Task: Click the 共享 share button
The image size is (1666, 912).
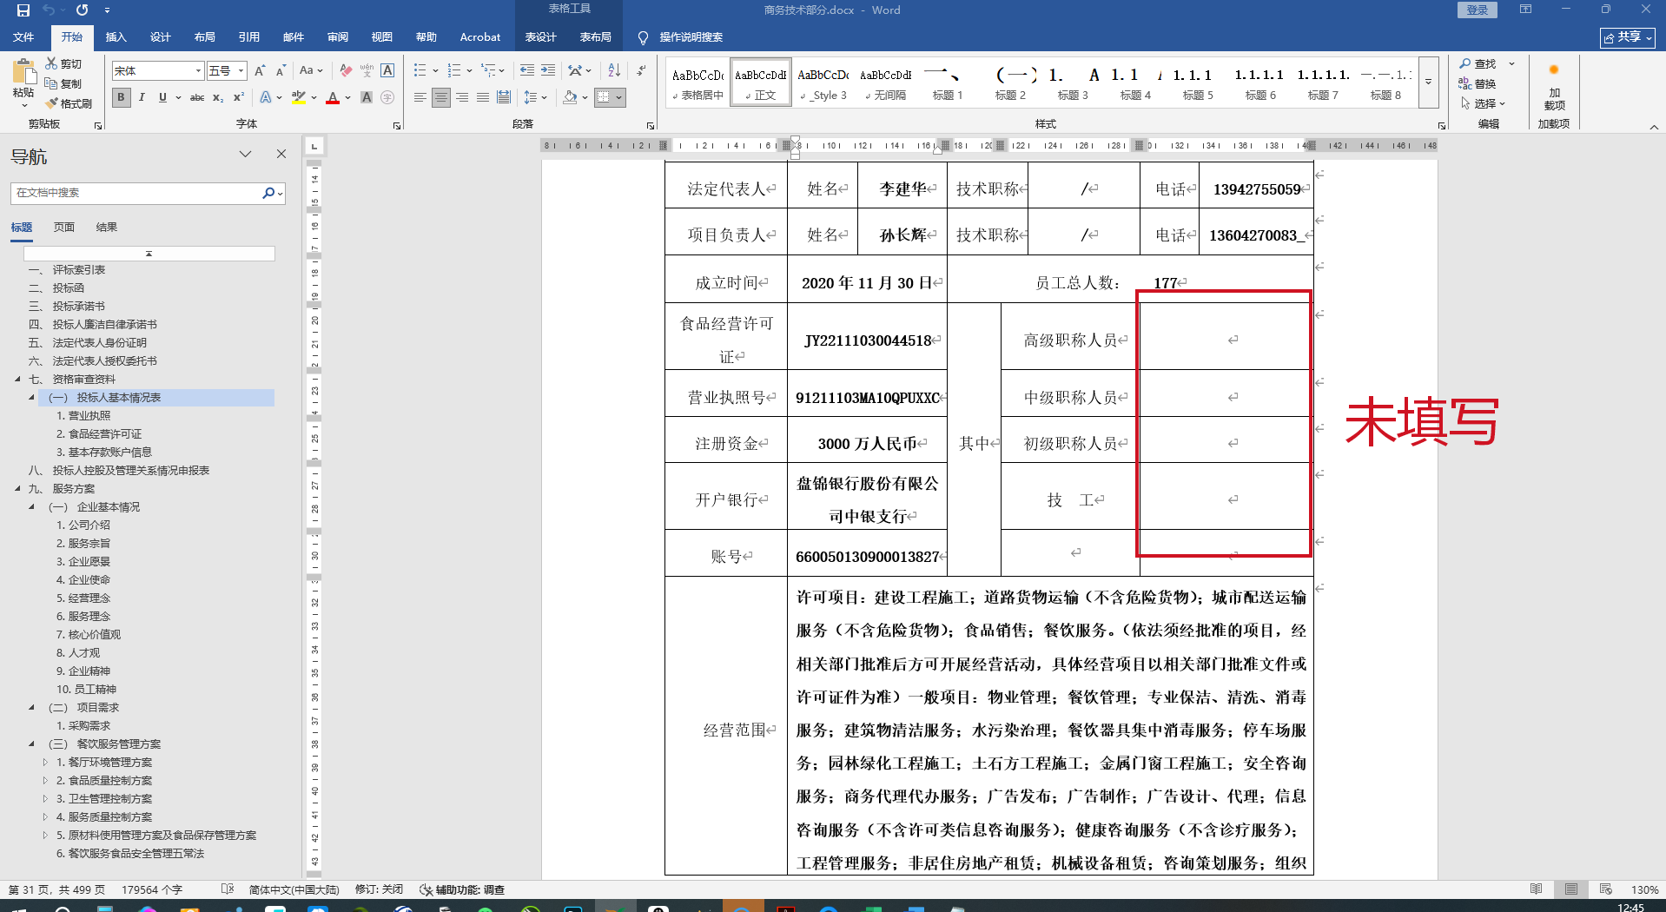Action: click(x=1627, y=37)
